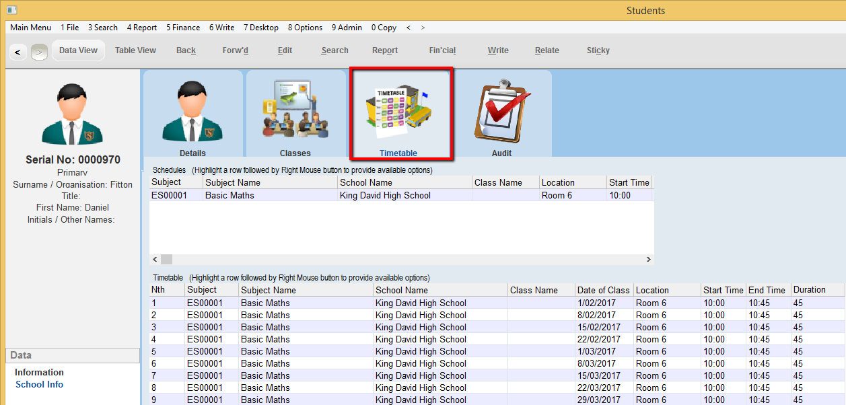Click the forward arrow navigation button

(x=39, y=51)
